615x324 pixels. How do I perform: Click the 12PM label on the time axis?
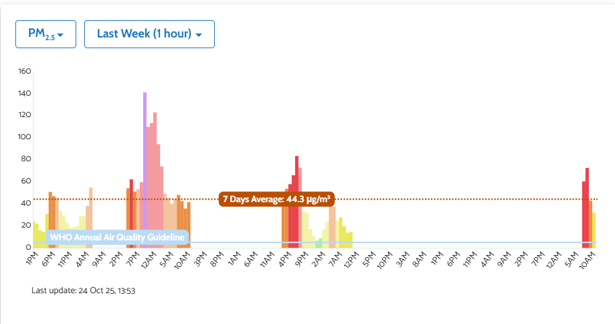point(351,259)
